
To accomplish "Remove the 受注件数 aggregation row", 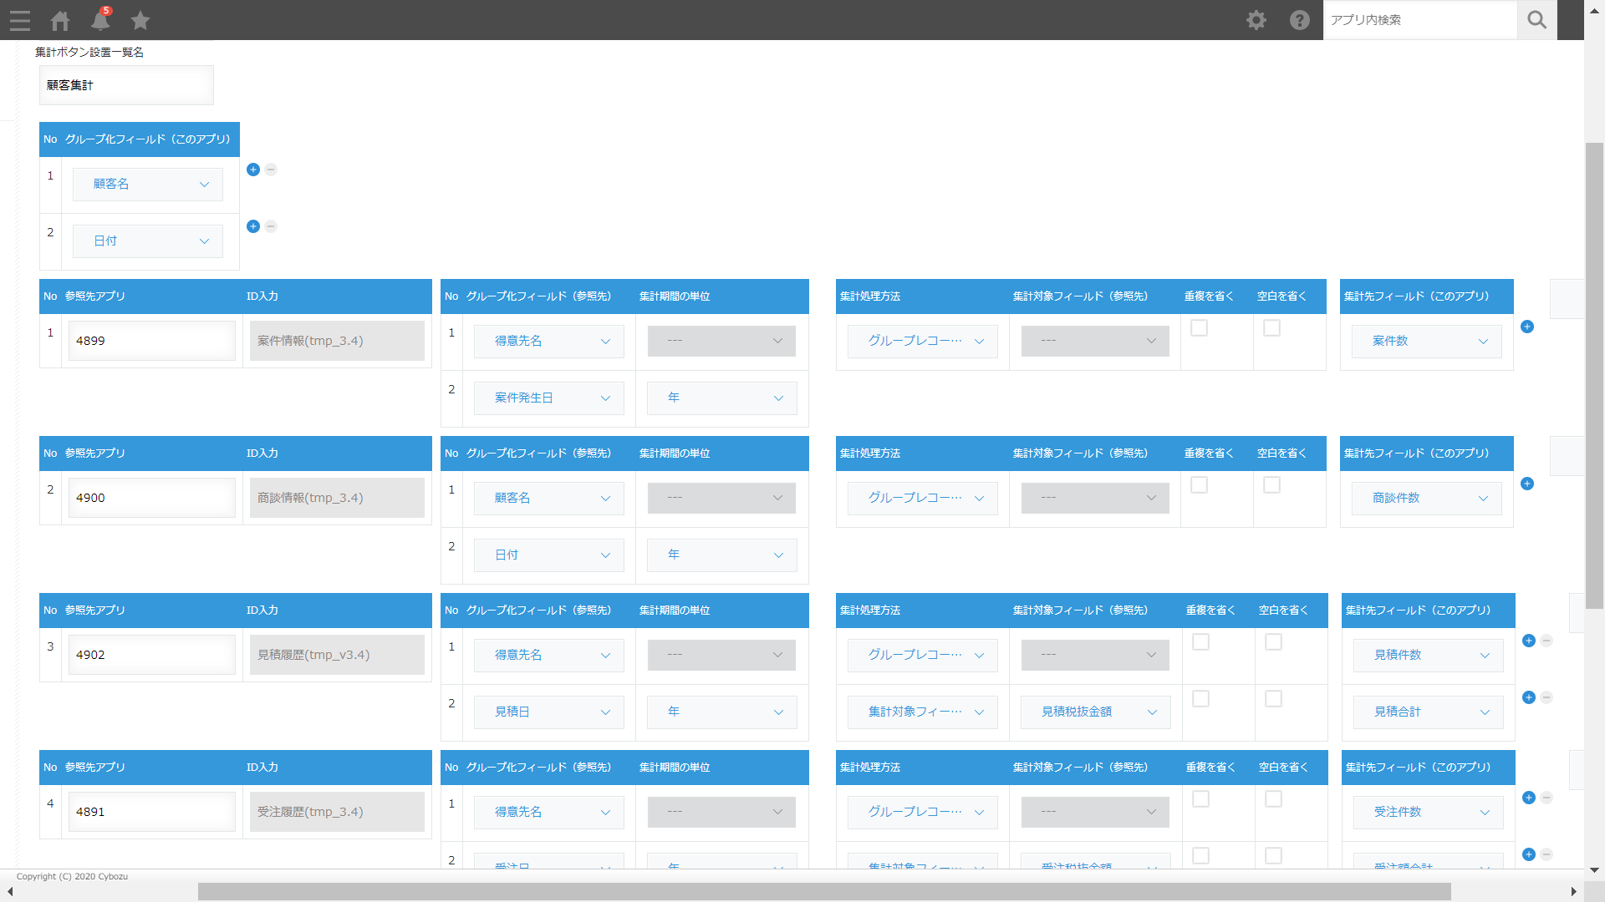I will (1546, 798).
